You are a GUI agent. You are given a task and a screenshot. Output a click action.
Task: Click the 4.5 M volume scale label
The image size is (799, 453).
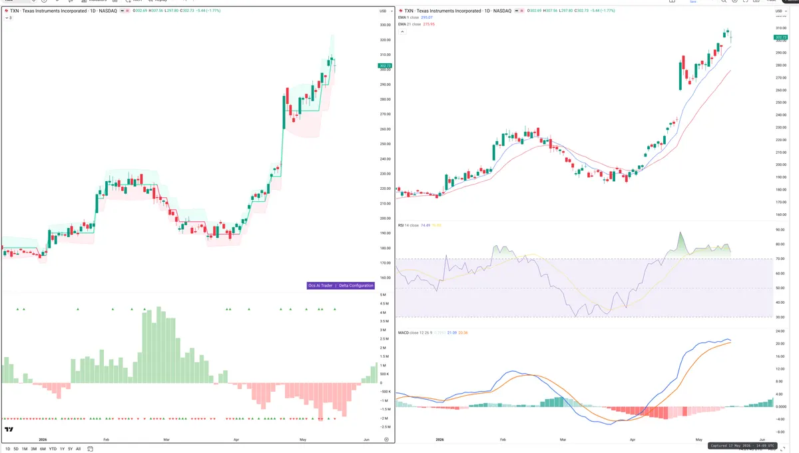[385, 304]
